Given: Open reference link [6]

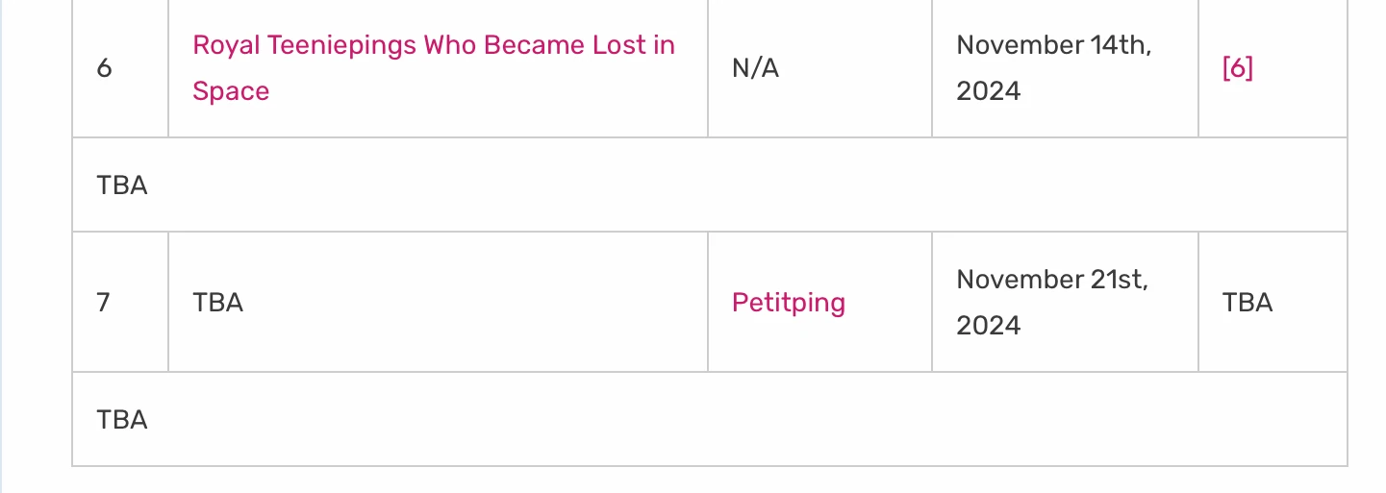Looking at the screenshot, I should (1237, 68).
